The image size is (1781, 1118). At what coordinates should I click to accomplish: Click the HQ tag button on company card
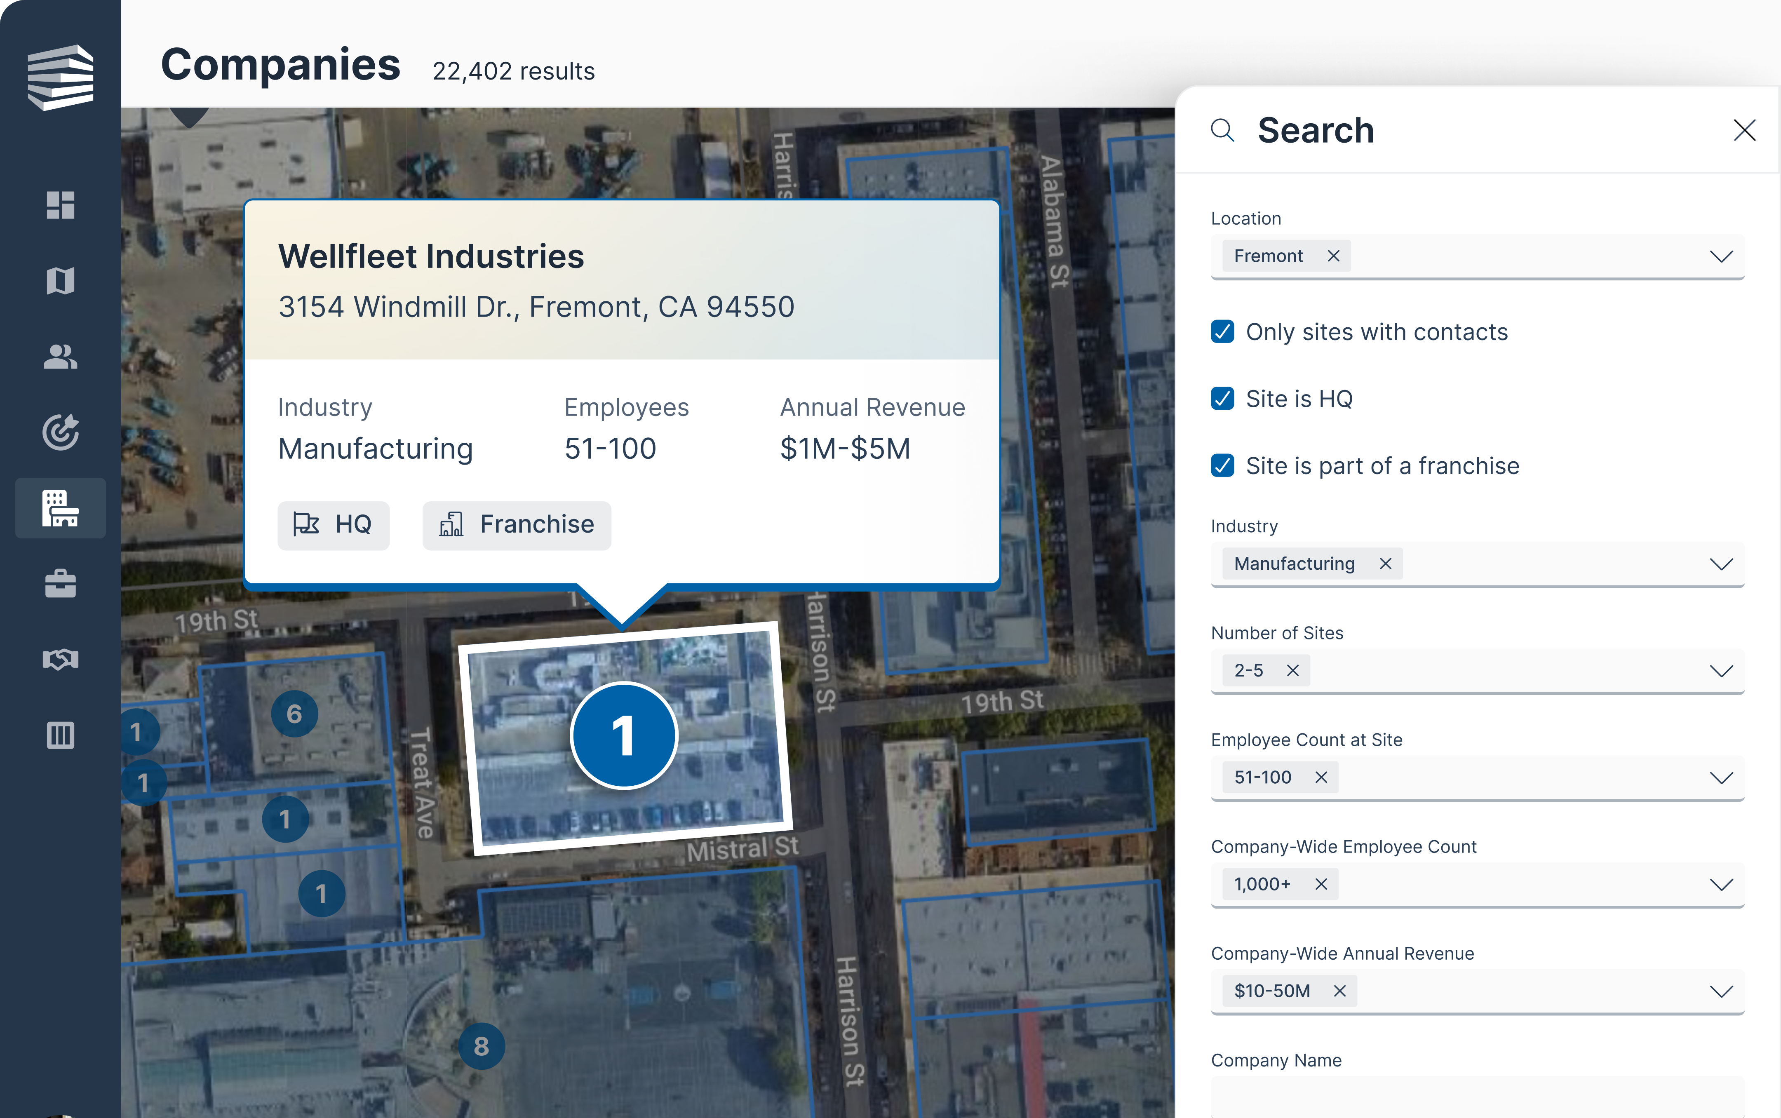pos(334,525)
